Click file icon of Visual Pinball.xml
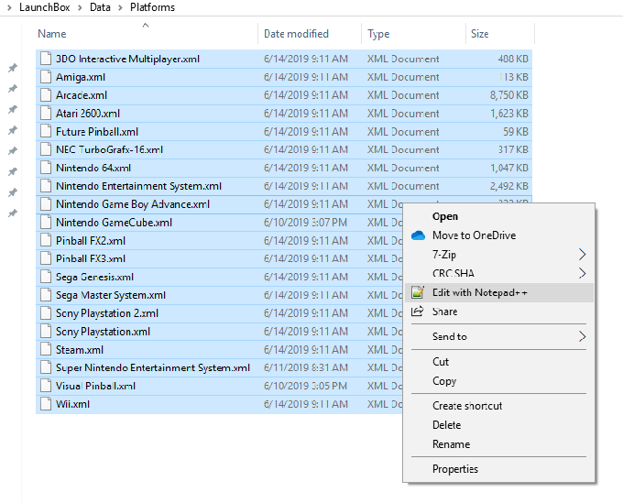 46,386
